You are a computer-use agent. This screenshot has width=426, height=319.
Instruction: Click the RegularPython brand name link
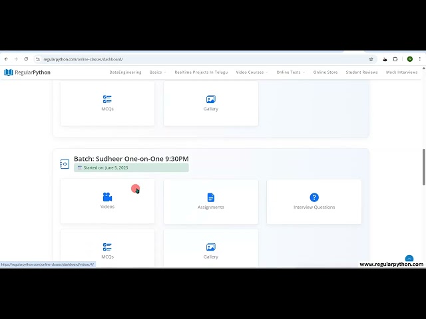pos(33,72)
